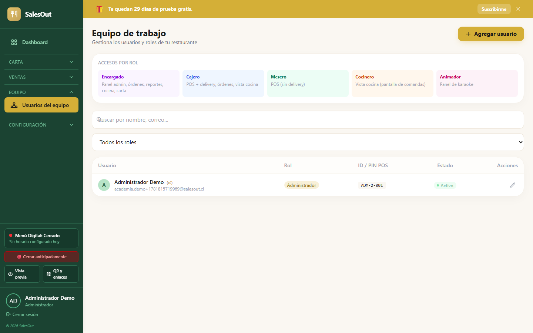Click the pencil icon to edit Administrador Demo
Image resolution: width=533 pixels, height=333 pixels.
(x=513, y=185)
